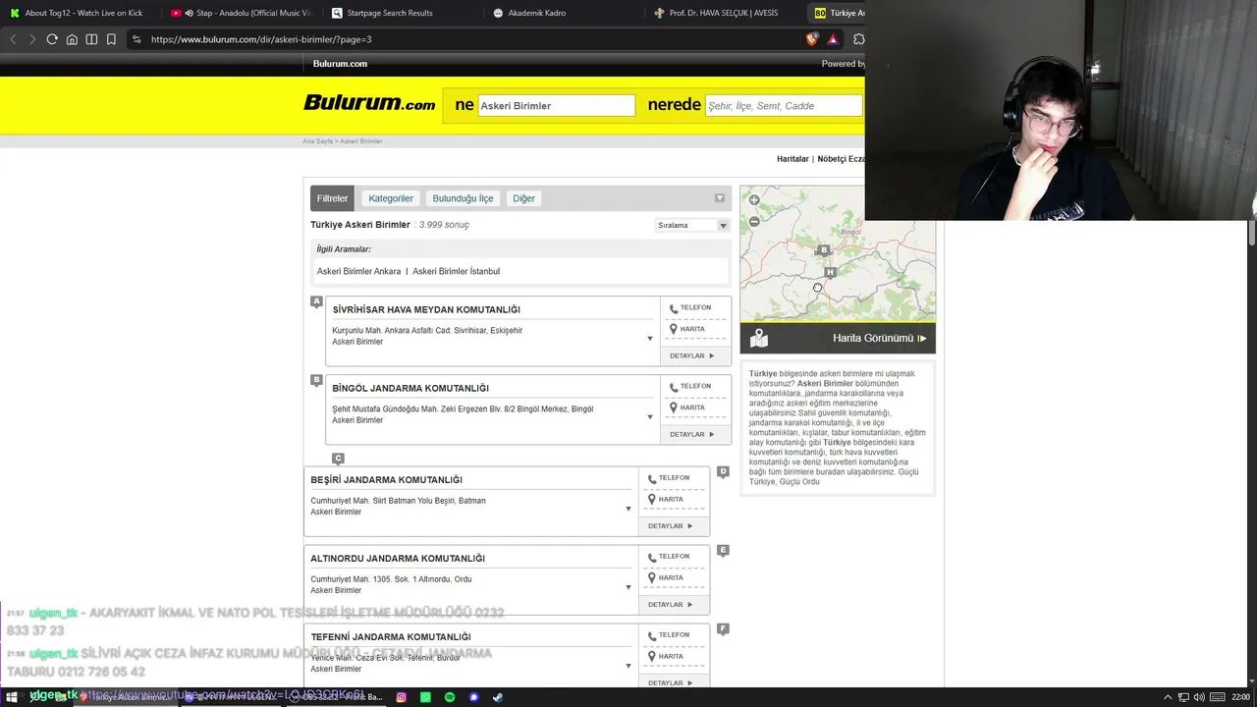Image resolution: width=1257 pixels, height=707 pixels.
Task: Open Brave Rewards triangle icon
Action: tap(833, 39)
